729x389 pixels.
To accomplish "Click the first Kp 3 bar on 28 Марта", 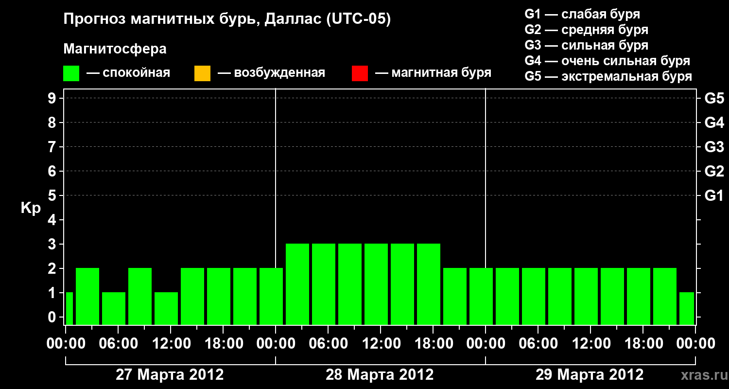I will point(297,284).
